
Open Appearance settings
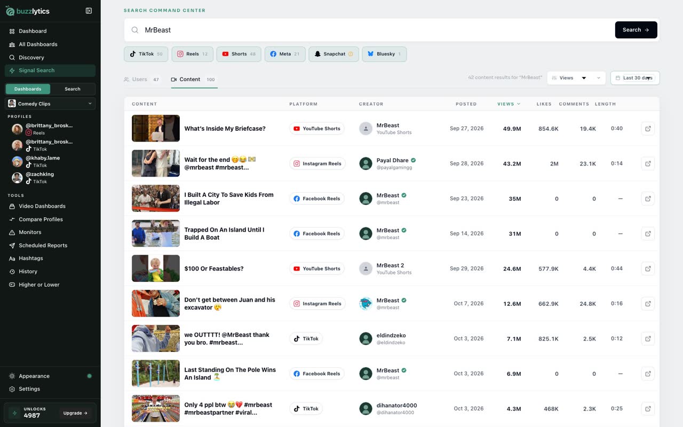(x=50, y=376)
